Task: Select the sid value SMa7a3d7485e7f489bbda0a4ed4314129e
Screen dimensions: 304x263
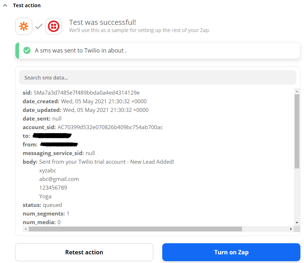Action: (x=87, y=93)
